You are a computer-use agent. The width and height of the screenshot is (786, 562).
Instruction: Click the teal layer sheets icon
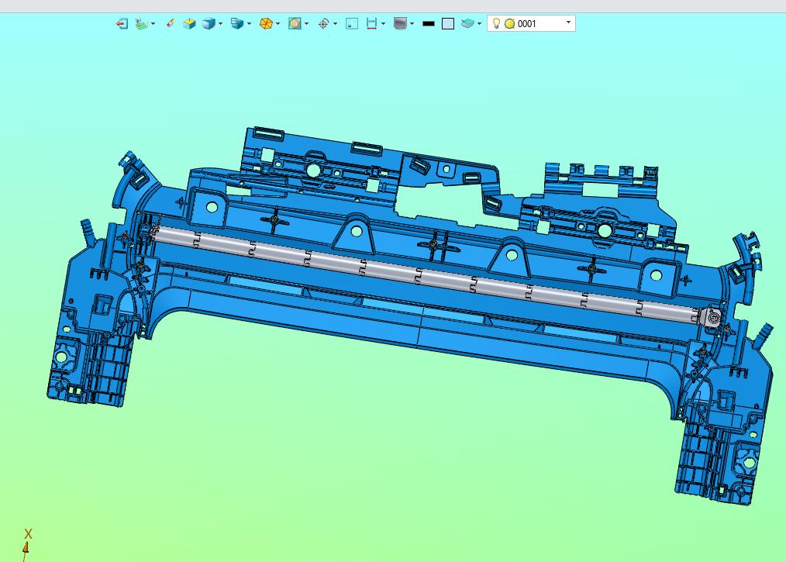[467, 23]
